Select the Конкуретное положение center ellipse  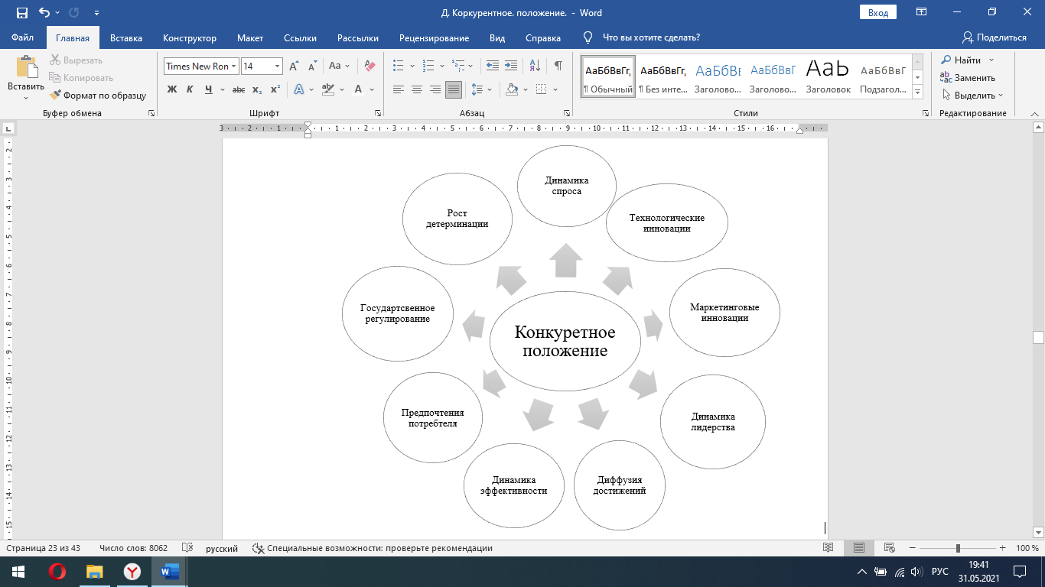click(x=565, y=341)
